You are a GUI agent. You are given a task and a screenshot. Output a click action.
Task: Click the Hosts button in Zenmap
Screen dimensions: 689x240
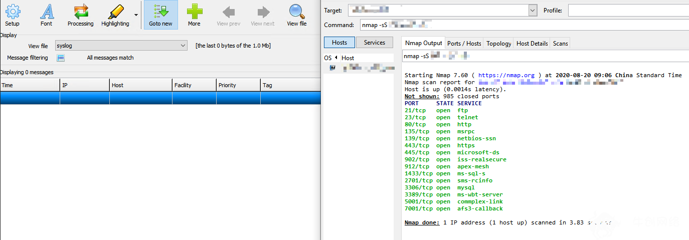point(339,43)
